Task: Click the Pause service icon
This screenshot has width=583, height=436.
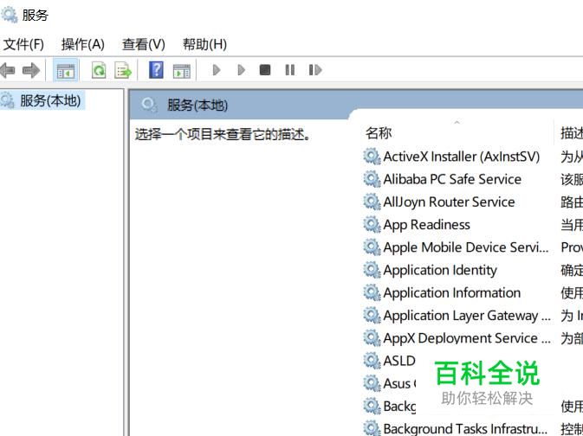Action: tap(289, 70)
